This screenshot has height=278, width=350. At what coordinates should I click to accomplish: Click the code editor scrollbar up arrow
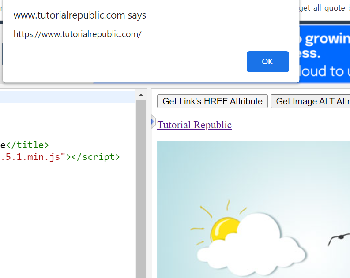pyautogui.click(x=141, y=95)
